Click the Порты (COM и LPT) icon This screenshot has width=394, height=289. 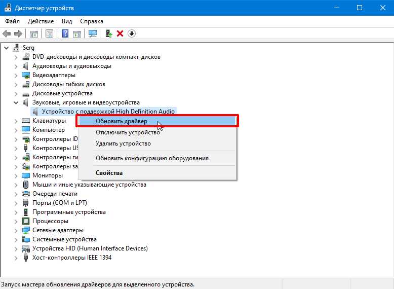(26, 203)
